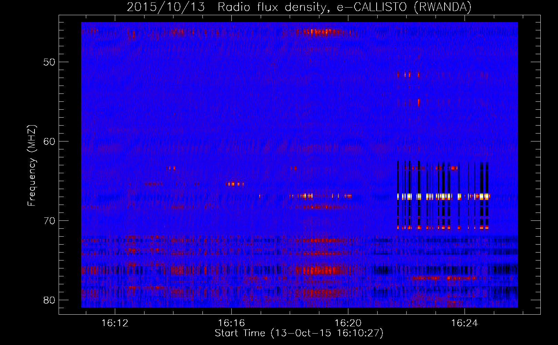Select the 60 frequency tick label
558x345 pixels.
click(x=49, y=141)
